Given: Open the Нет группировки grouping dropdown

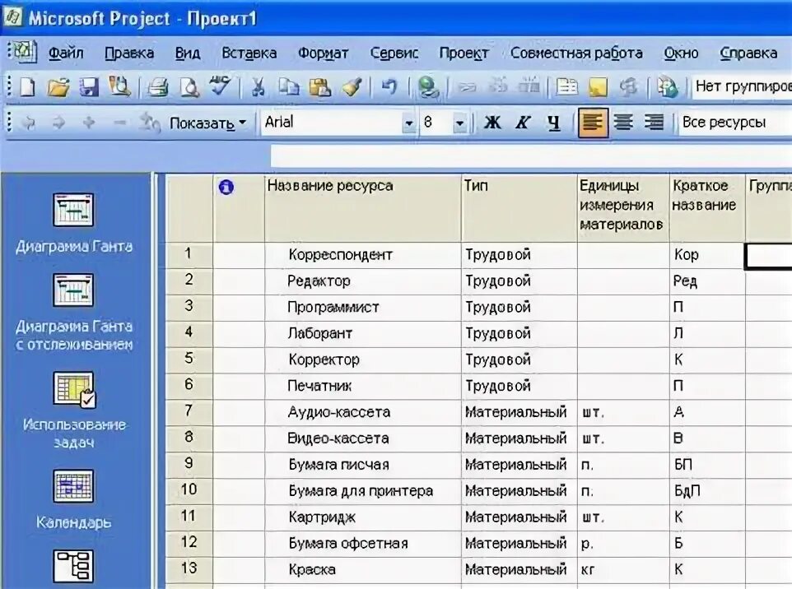Looking at the screenshot, I should pos(742,86).
